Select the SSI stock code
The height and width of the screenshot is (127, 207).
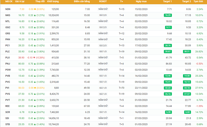(x=7, y=118)
